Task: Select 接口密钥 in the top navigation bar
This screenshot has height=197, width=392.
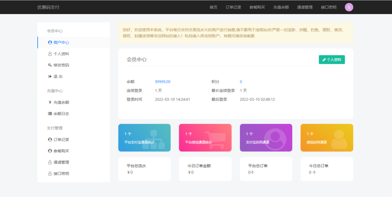Action: 329,7
